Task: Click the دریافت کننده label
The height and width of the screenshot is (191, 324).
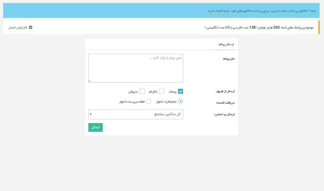Action: click(225, 103)
